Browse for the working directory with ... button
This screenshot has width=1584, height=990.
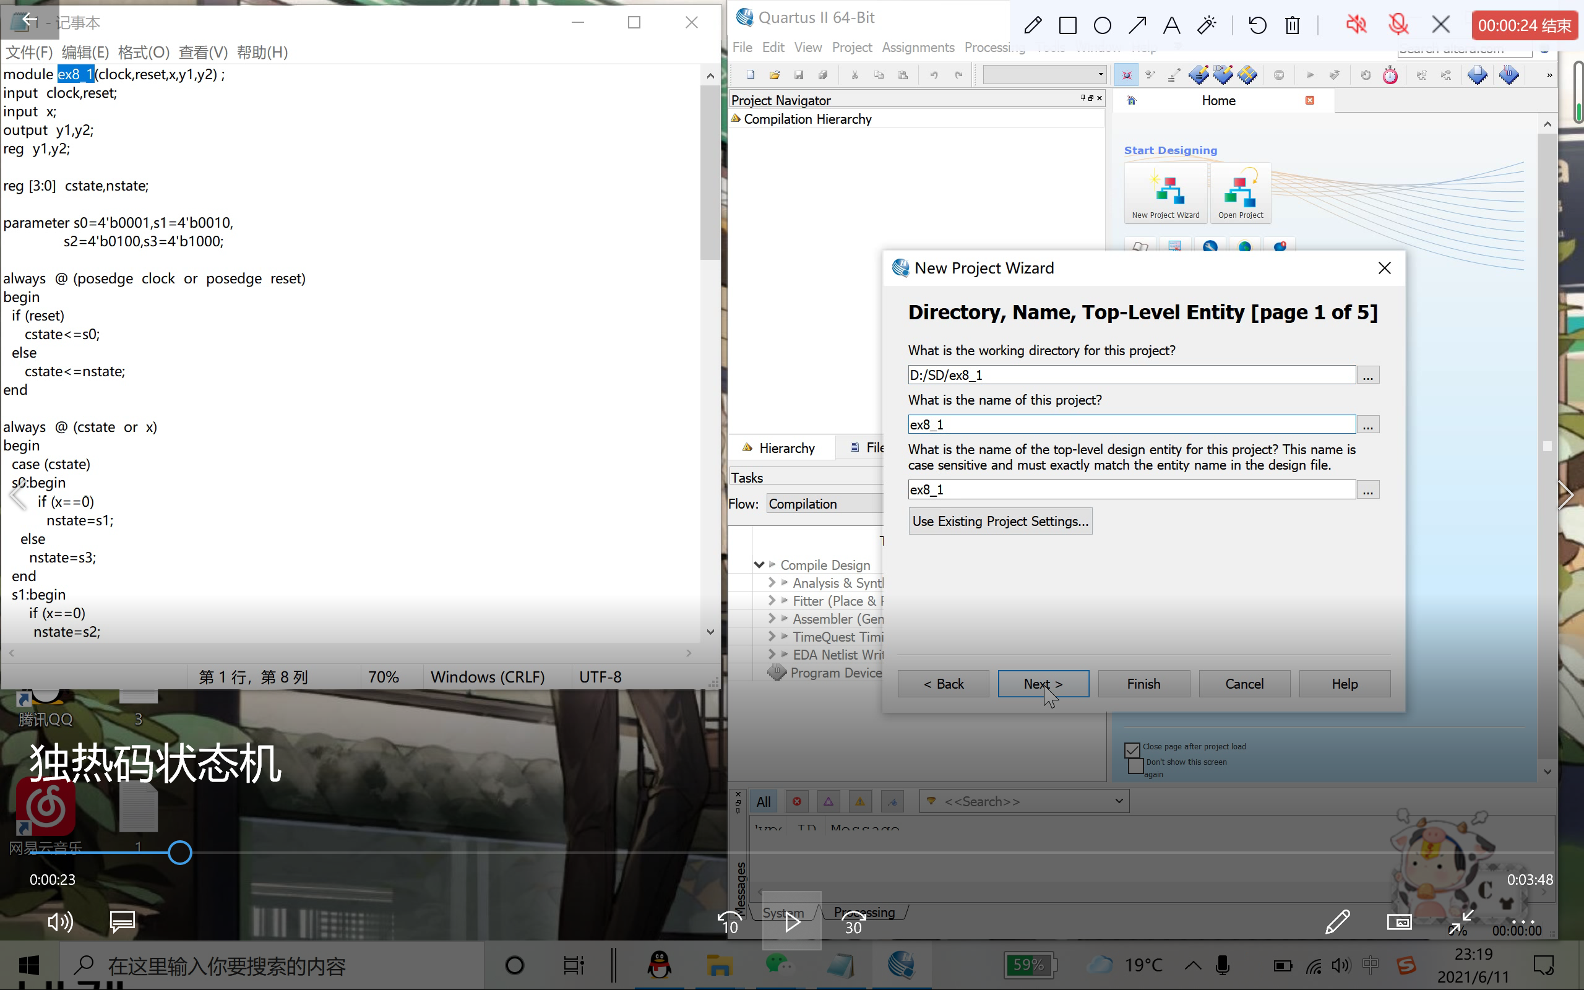[x=1368, y=375]
